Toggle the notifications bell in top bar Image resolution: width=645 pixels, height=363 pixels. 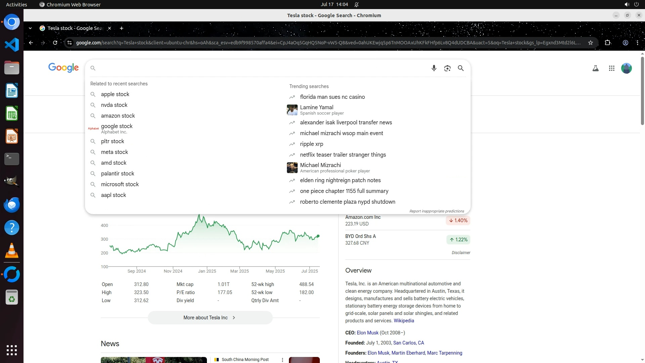(356, 4)
